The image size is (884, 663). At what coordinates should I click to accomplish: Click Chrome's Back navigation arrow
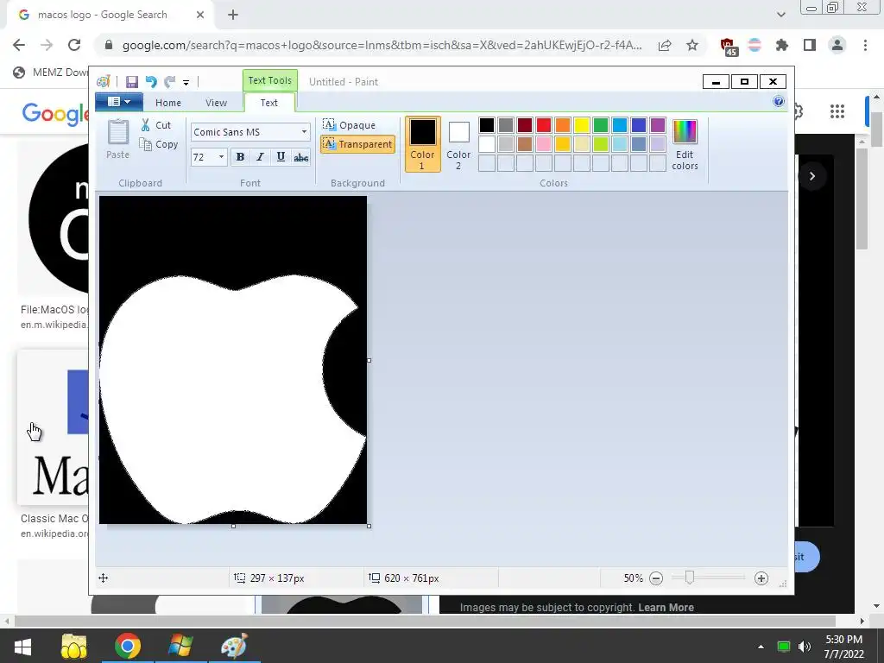(x=19, y=45)
